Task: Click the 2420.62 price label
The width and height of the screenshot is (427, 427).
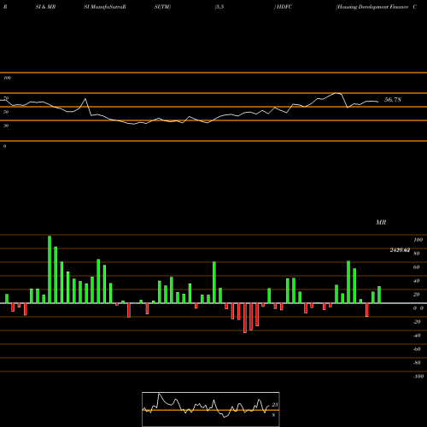Action: coord(400,250)
